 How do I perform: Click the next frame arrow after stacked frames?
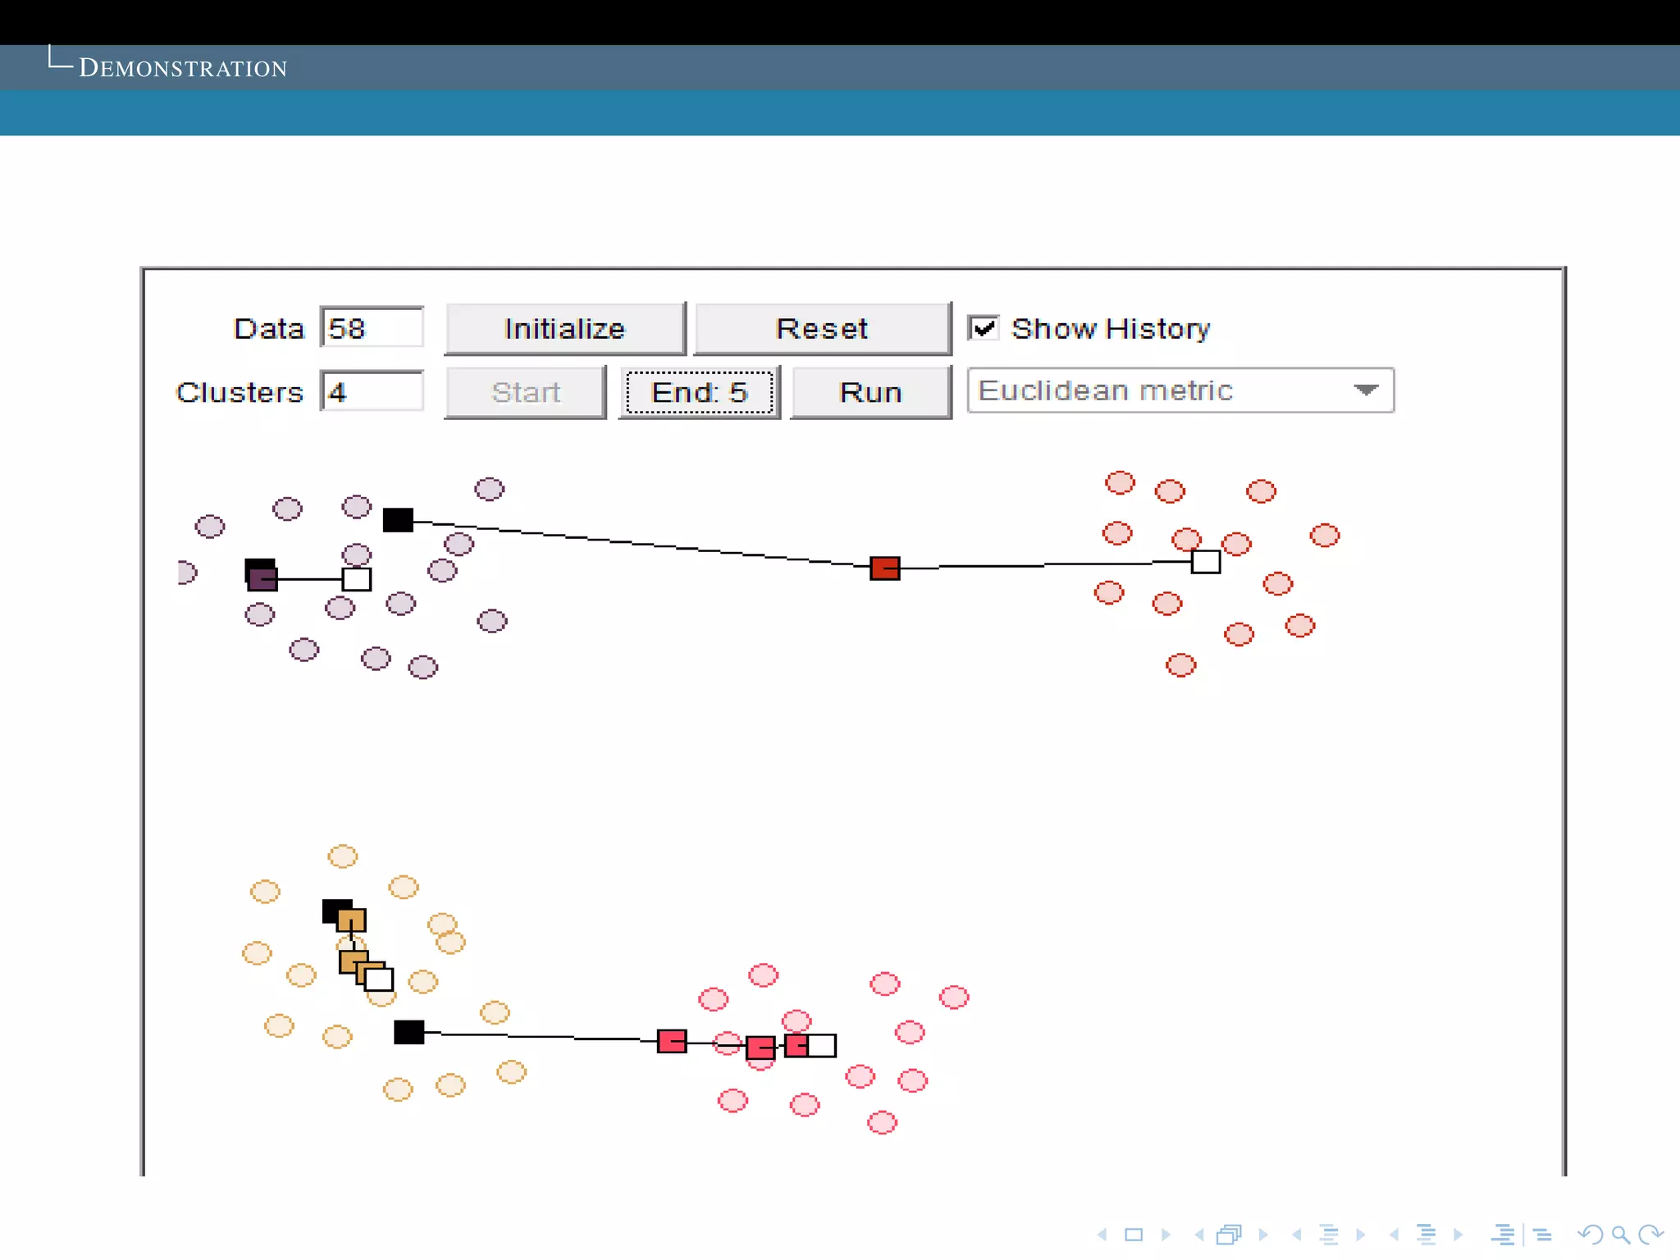(1263, 1235)
